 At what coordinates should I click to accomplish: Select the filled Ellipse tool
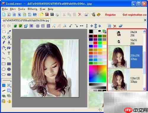click(x=9, y=69)
